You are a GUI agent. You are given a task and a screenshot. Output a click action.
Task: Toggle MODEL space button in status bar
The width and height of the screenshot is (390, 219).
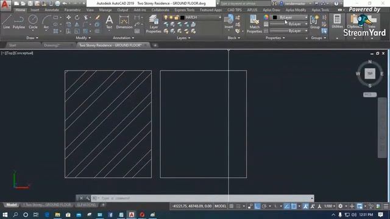[x=221, y=206]
